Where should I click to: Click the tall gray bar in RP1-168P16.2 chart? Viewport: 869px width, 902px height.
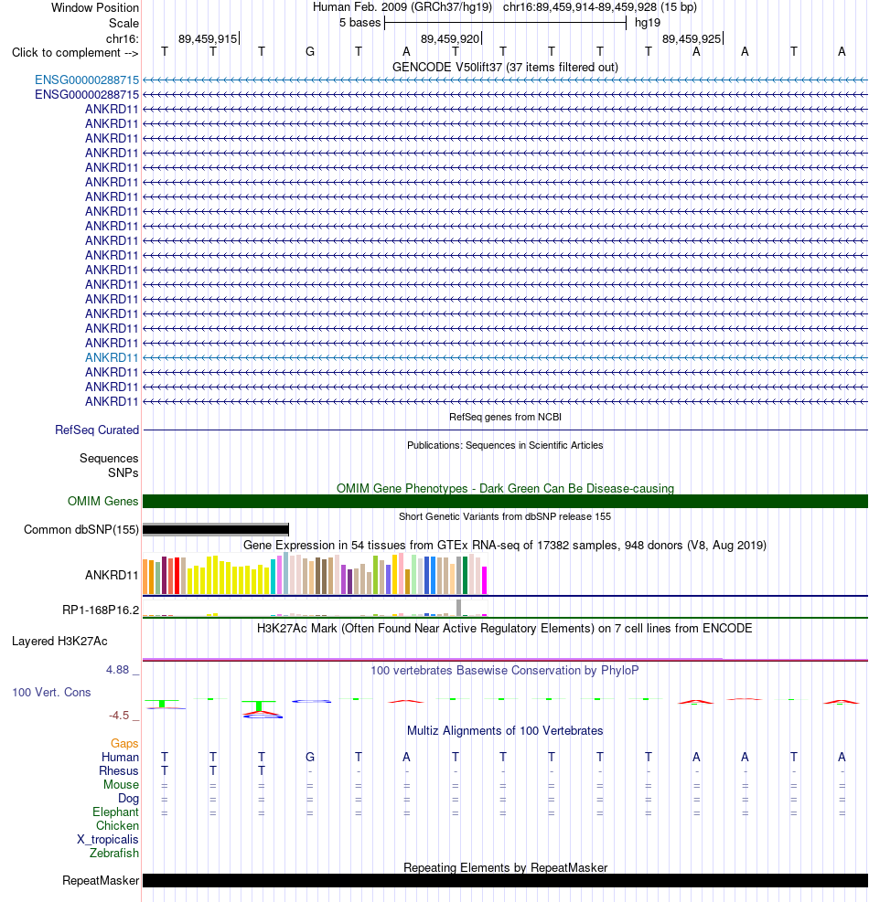click(459, 608)
